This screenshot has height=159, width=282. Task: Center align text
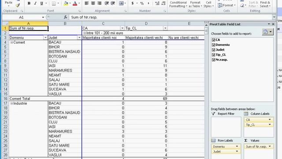[93, 3]
